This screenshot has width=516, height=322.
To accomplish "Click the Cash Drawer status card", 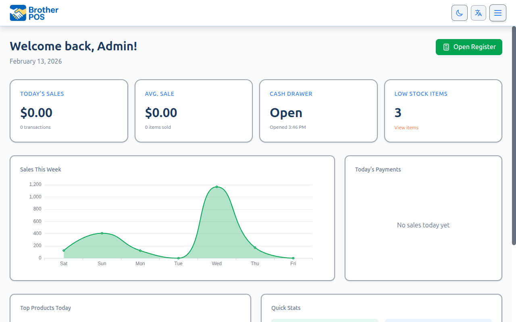I will [x=318, y=111].
